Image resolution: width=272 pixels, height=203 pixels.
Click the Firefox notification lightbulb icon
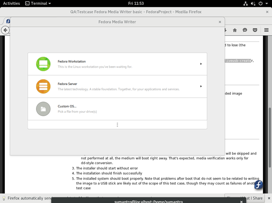point(3,198)
